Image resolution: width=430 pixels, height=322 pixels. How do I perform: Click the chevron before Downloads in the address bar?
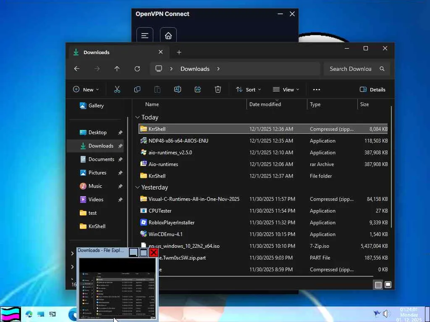171,69
